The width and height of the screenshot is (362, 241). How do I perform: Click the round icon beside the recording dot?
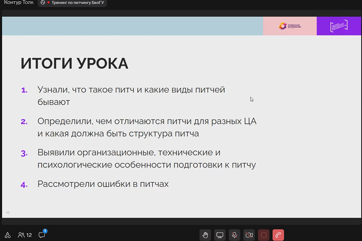(x=43, y=3)
